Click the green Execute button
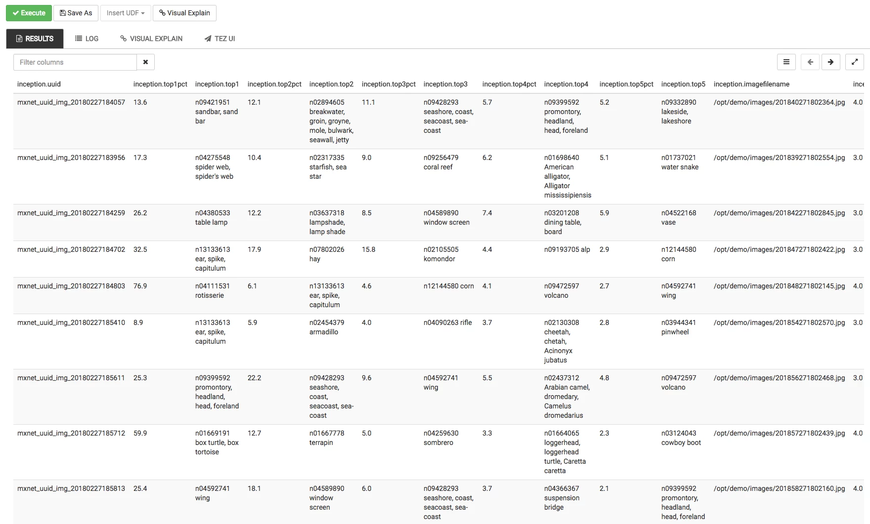Screen dimensions: 870x524 pyautogui.click(x=29, y=13)
